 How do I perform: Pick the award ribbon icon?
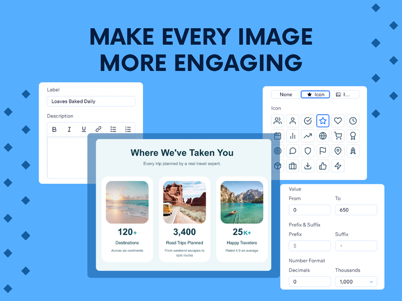tap(353, 136)
